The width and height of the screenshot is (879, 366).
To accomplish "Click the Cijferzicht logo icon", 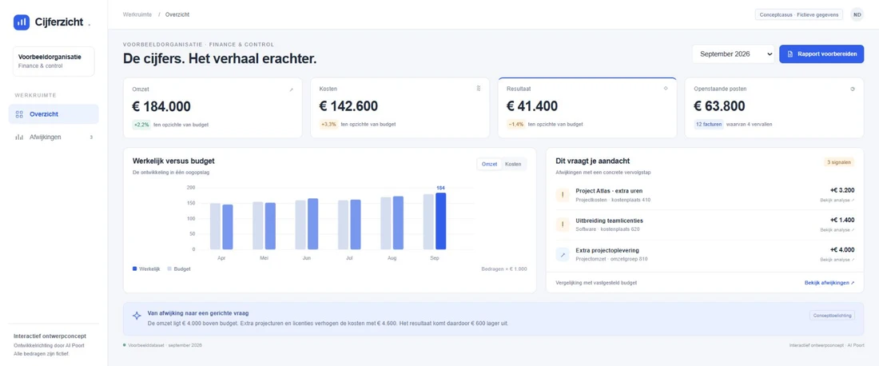I will tap(22, 22).
